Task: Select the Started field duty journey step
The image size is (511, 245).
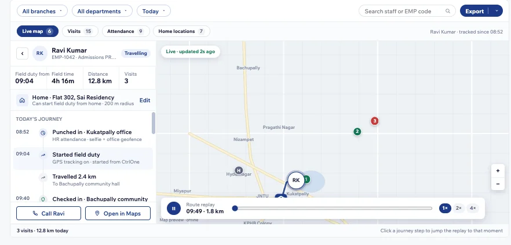Action: pos(83,158)
